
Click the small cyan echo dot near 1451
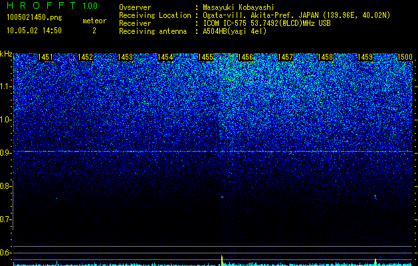56,198
